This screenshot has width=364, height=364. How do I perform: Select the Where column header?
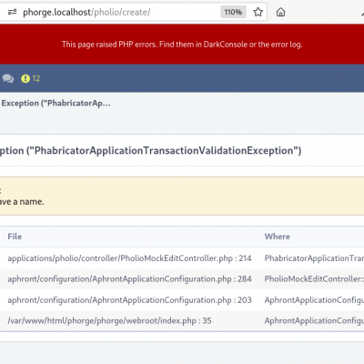(278, 237)
